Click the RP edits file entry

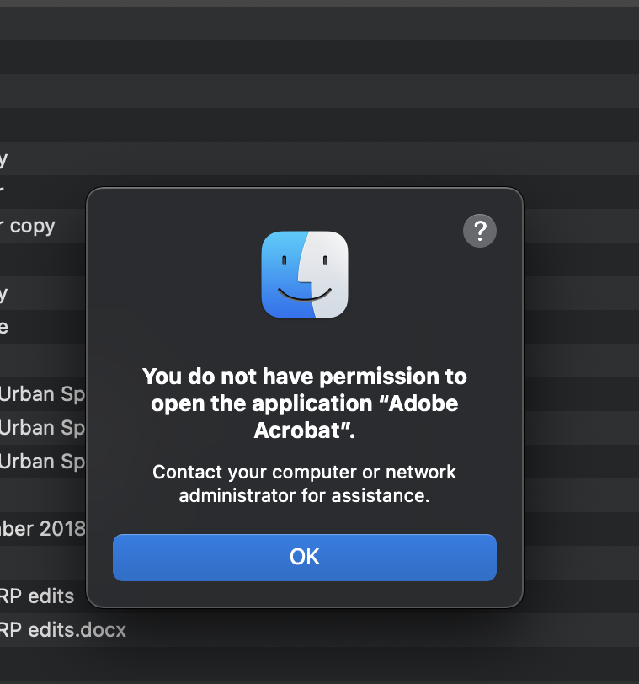(x=38, y=596)
